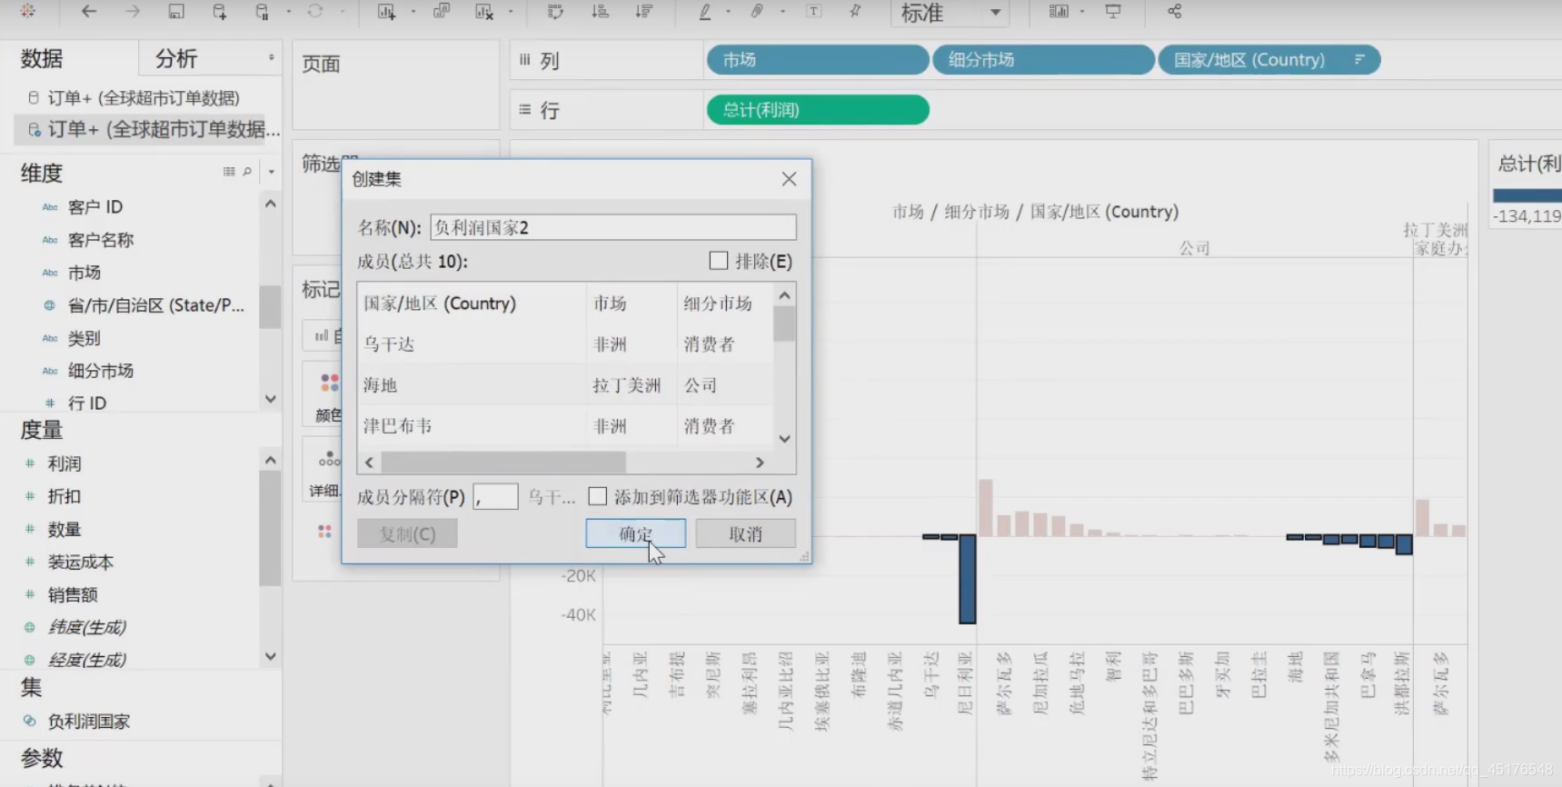Open dropdown next to pause updates icon
The width and height of the screenshot is (1562, 787).
(289, 12)
